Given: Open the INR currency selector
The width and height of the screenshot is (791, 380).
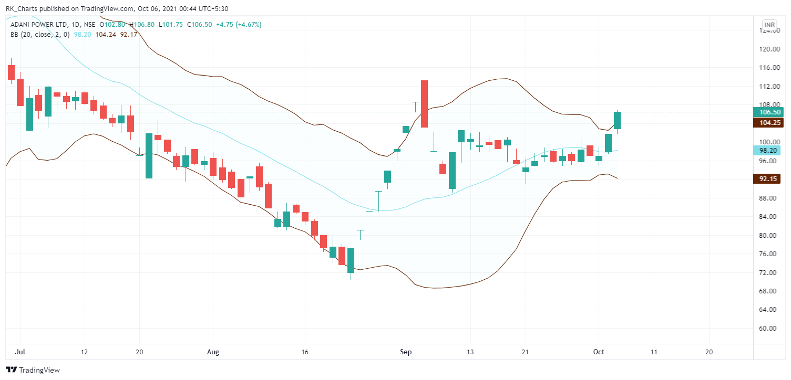Looking at the screenshot, I should point(769,25).
